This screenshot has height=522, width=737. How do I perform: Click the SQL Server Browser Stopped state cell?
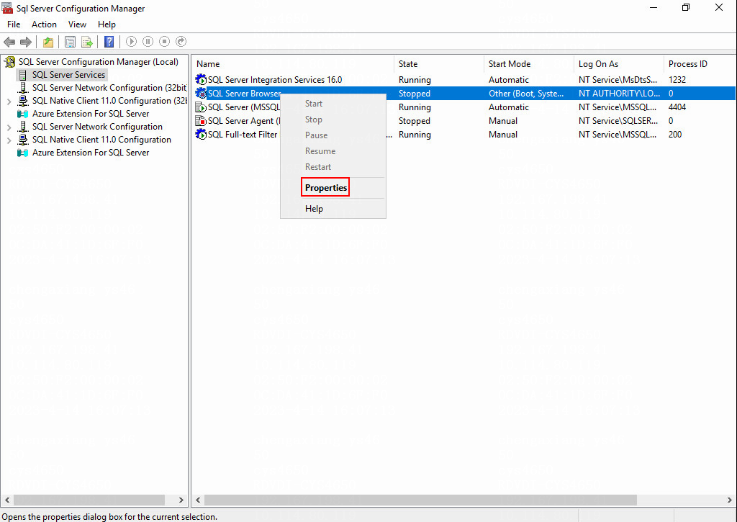pos(414,93)
